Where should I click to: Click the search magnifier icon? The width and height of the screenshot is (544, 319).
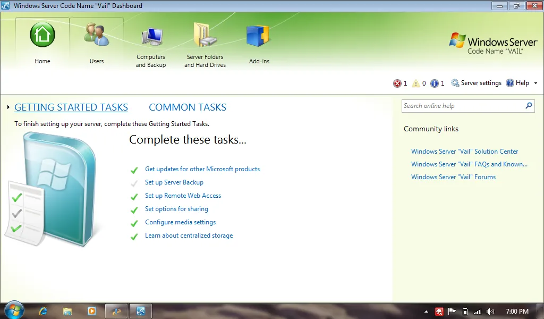coord(529,105)
